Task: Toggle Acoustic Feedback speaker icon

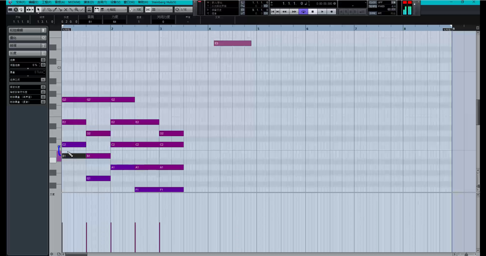Action: click(21, 10)
